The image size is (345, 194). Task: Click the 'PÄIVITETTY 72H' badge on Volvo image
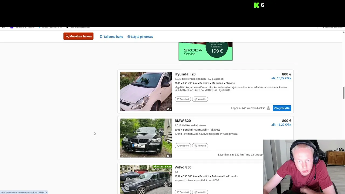point(162,167)
